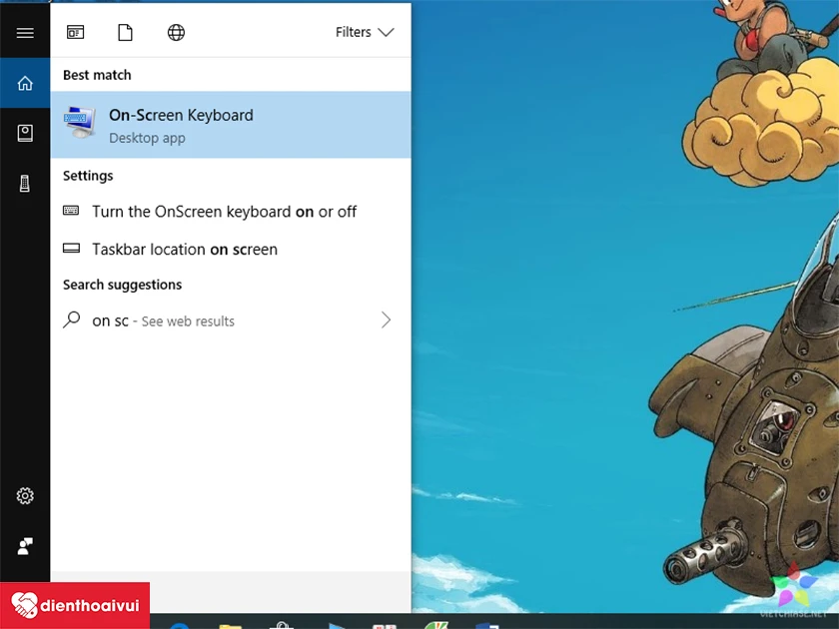Click taskbar icon beside Taskbar location setting
The width and height of the screenshot is (839, 629).
(71, 249)
